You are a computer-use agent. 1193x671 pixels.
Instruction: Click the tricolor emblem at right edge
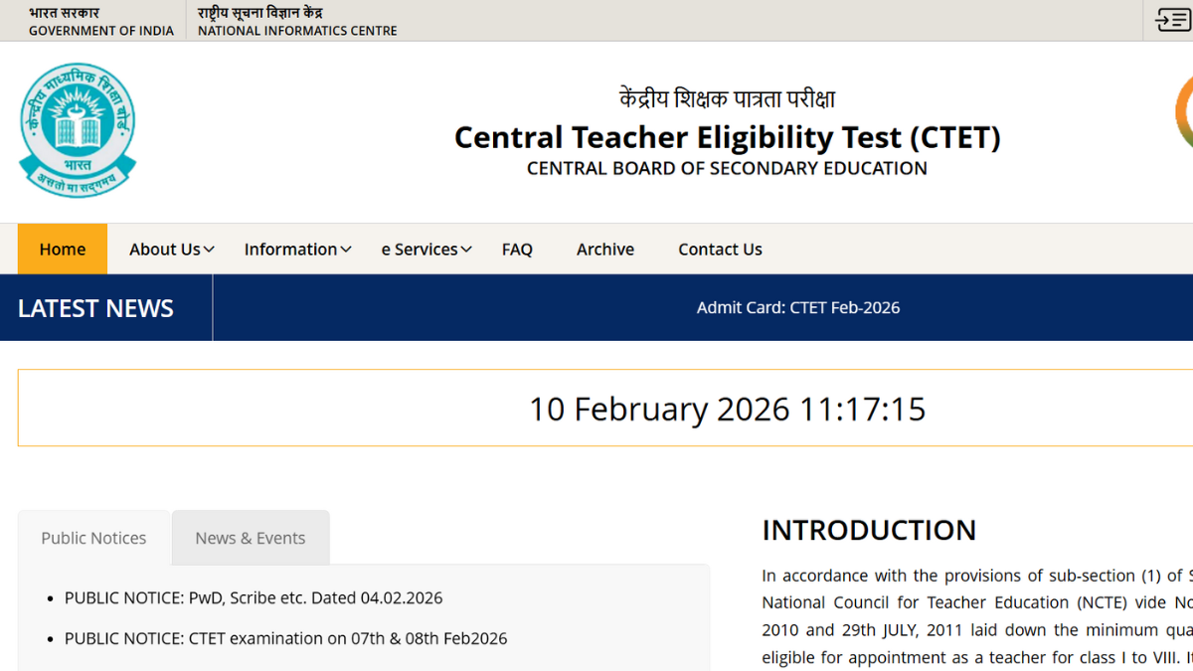tap(1184, 111)
